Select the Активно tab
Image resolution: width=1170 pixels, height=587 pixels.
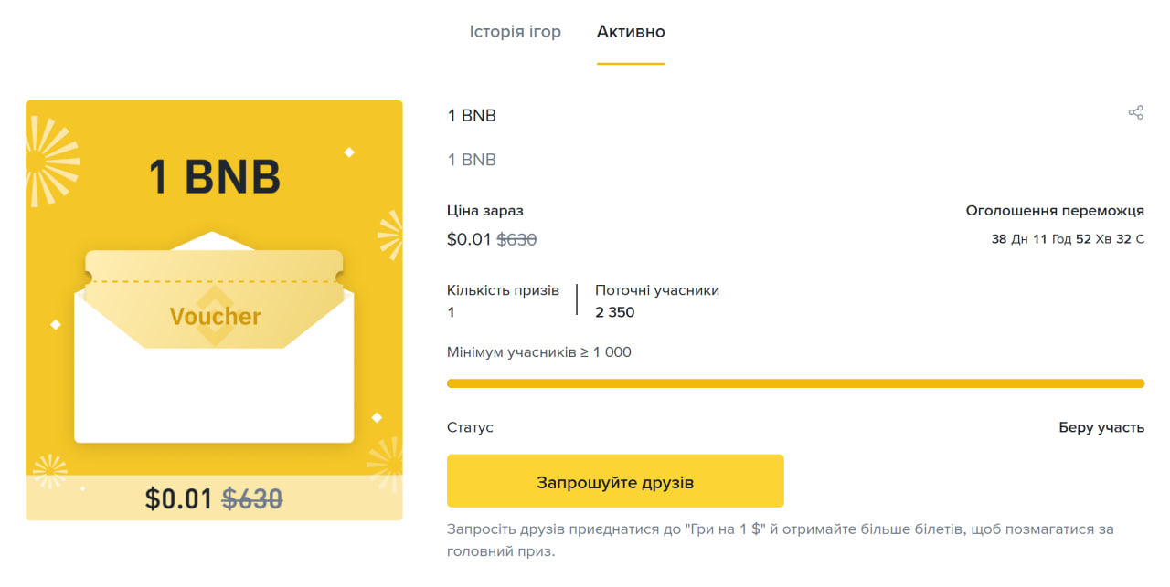click(631, 31)
